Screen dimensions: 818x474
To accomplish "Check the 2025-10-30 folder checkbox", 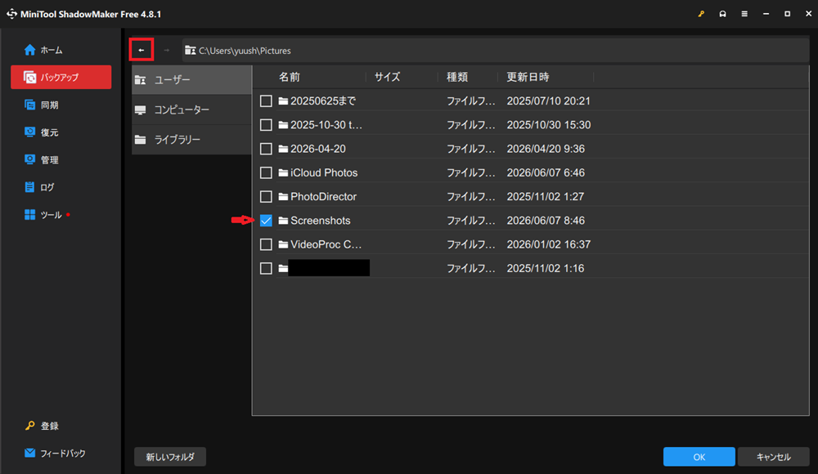I will point(266,124).
